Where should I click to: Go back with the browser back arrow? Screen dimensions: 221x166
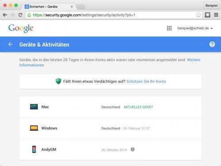[x=5, y=15]
